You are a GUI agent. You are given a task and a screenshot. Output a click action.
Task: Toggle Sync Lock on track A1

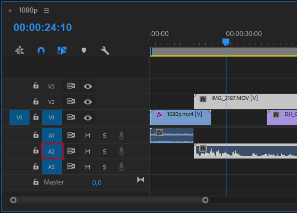(71, 135)
